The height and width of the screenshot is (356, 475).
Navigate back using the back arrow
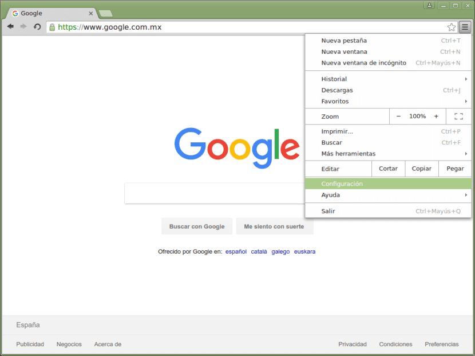point(10,26)
